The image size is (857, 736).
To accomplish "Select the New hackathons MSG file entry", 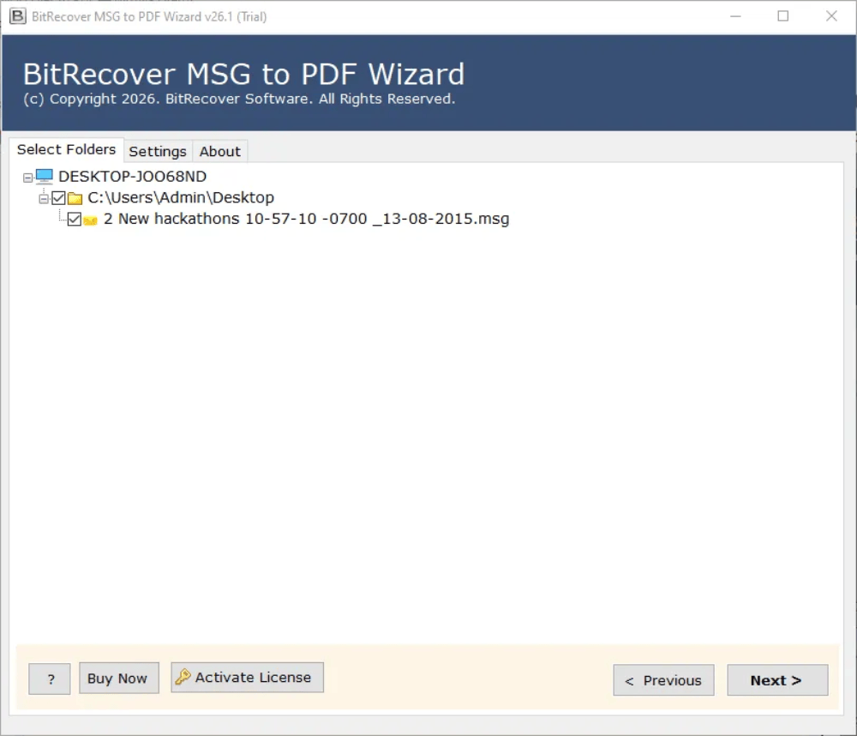I will tap(306, 219).
